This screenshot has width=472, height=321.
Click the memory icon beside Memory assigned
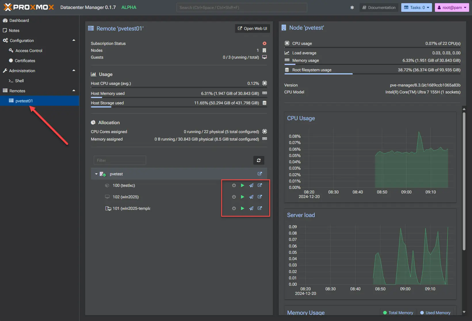point(264,139)
